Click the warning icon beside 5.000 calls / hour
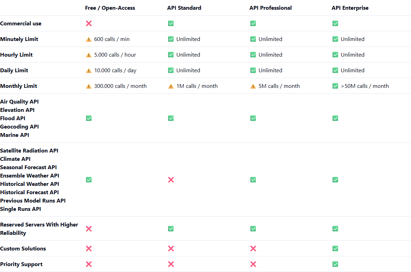This screenshot has height=272, width=411. (89, 55)
